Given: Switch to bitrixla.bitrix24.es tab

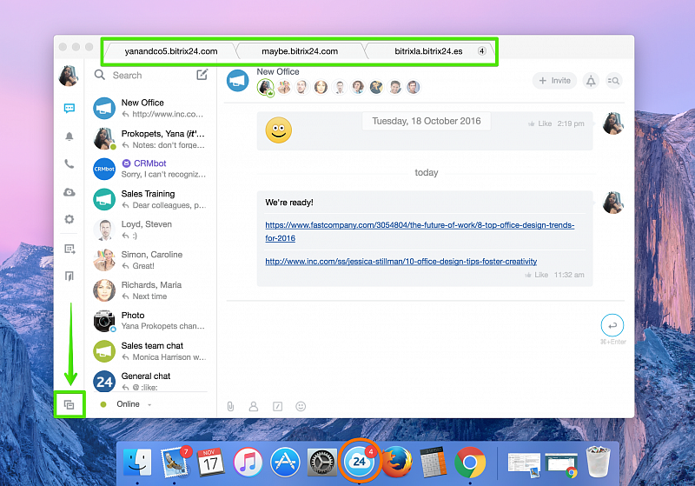Looking at the screenshot, I should (x=429, y=51).
